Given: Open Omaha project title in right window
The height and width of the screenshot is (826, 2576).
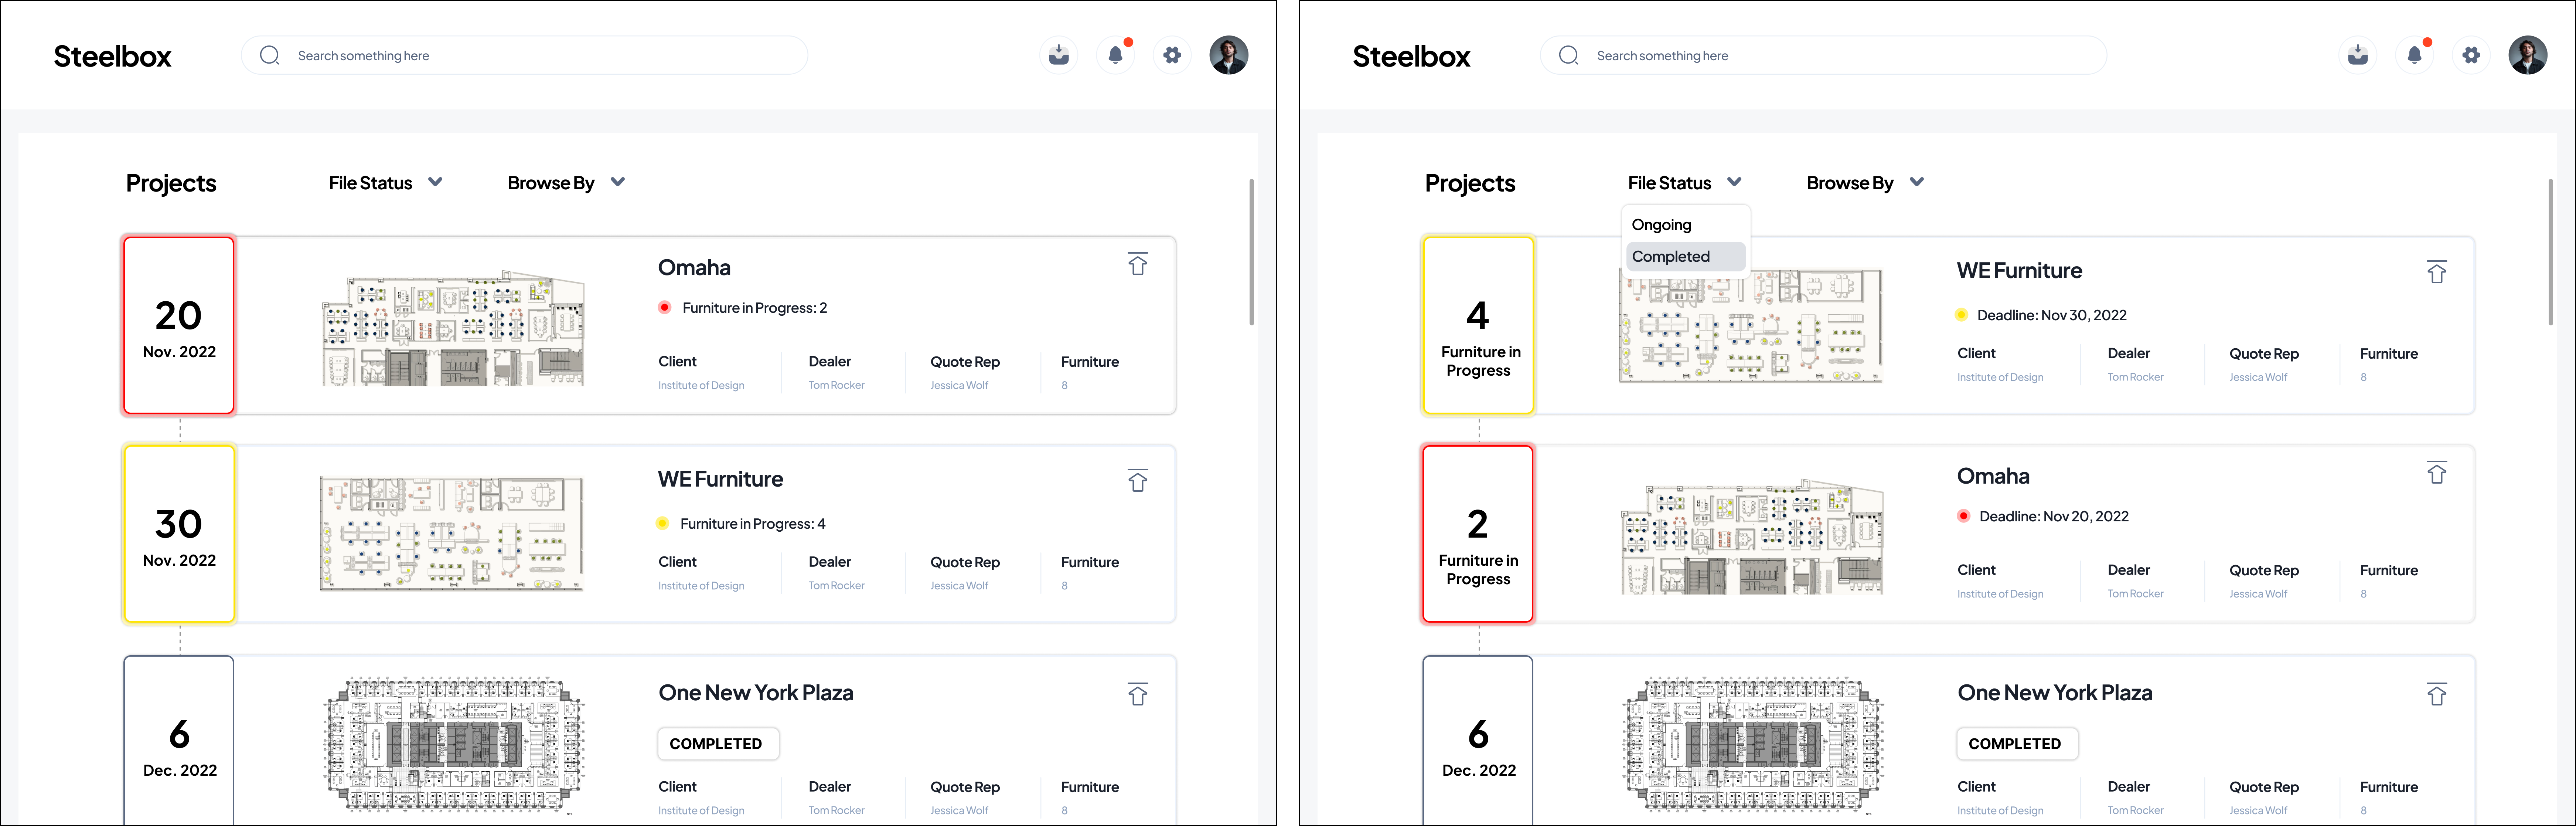Looking at the screenshot, I should tap(1993, 477).
